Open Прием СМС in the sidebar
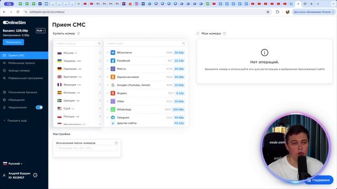The width and height of the screenshot is (337, 189). pos(24,55)
